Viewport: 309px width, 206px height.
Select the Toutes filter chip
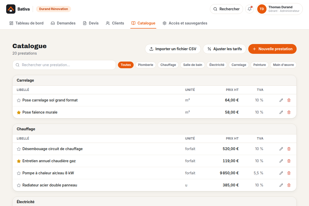pos(126,65)
